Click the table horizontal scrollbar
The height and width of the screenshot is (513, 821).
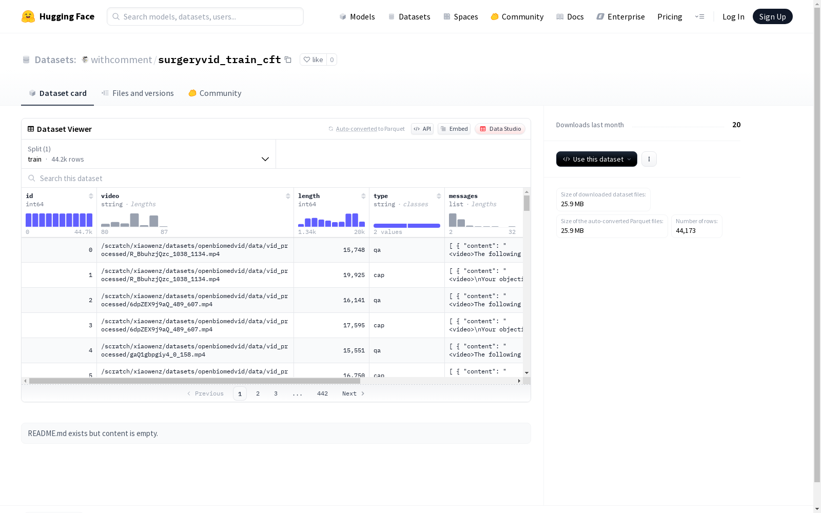click(x=194, y=381)
